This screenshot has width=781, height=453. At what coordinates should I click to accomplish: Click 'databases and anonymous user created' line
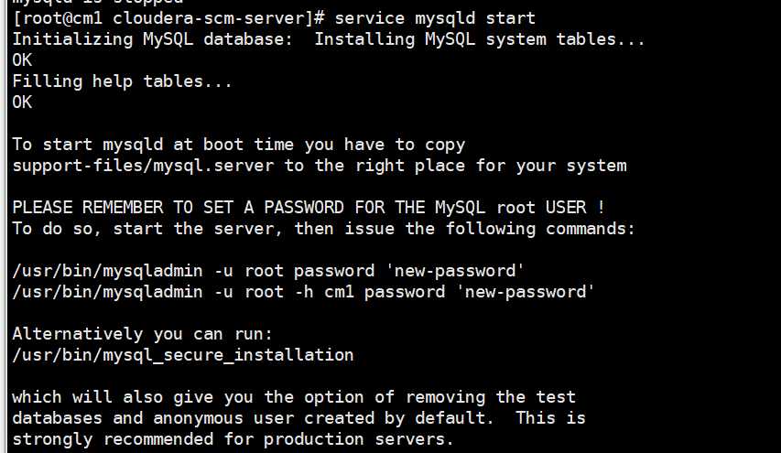(x=298, y=418)
